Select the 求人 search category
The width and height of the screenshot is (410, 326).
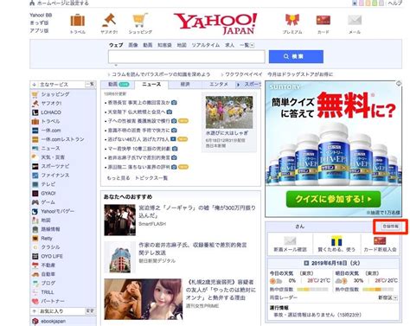[229, 45]
